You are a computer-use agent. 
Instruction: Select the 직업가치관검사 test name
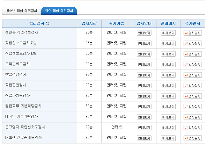click(x=18, y=95)
